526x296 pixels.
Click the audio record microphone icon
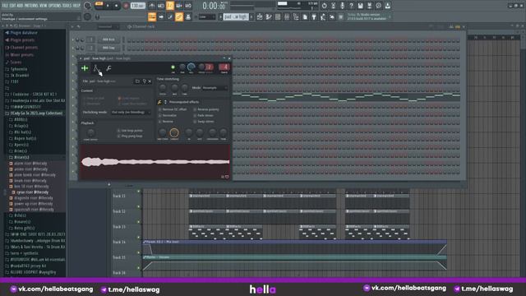pyautogui.click(x=342, y=6)
